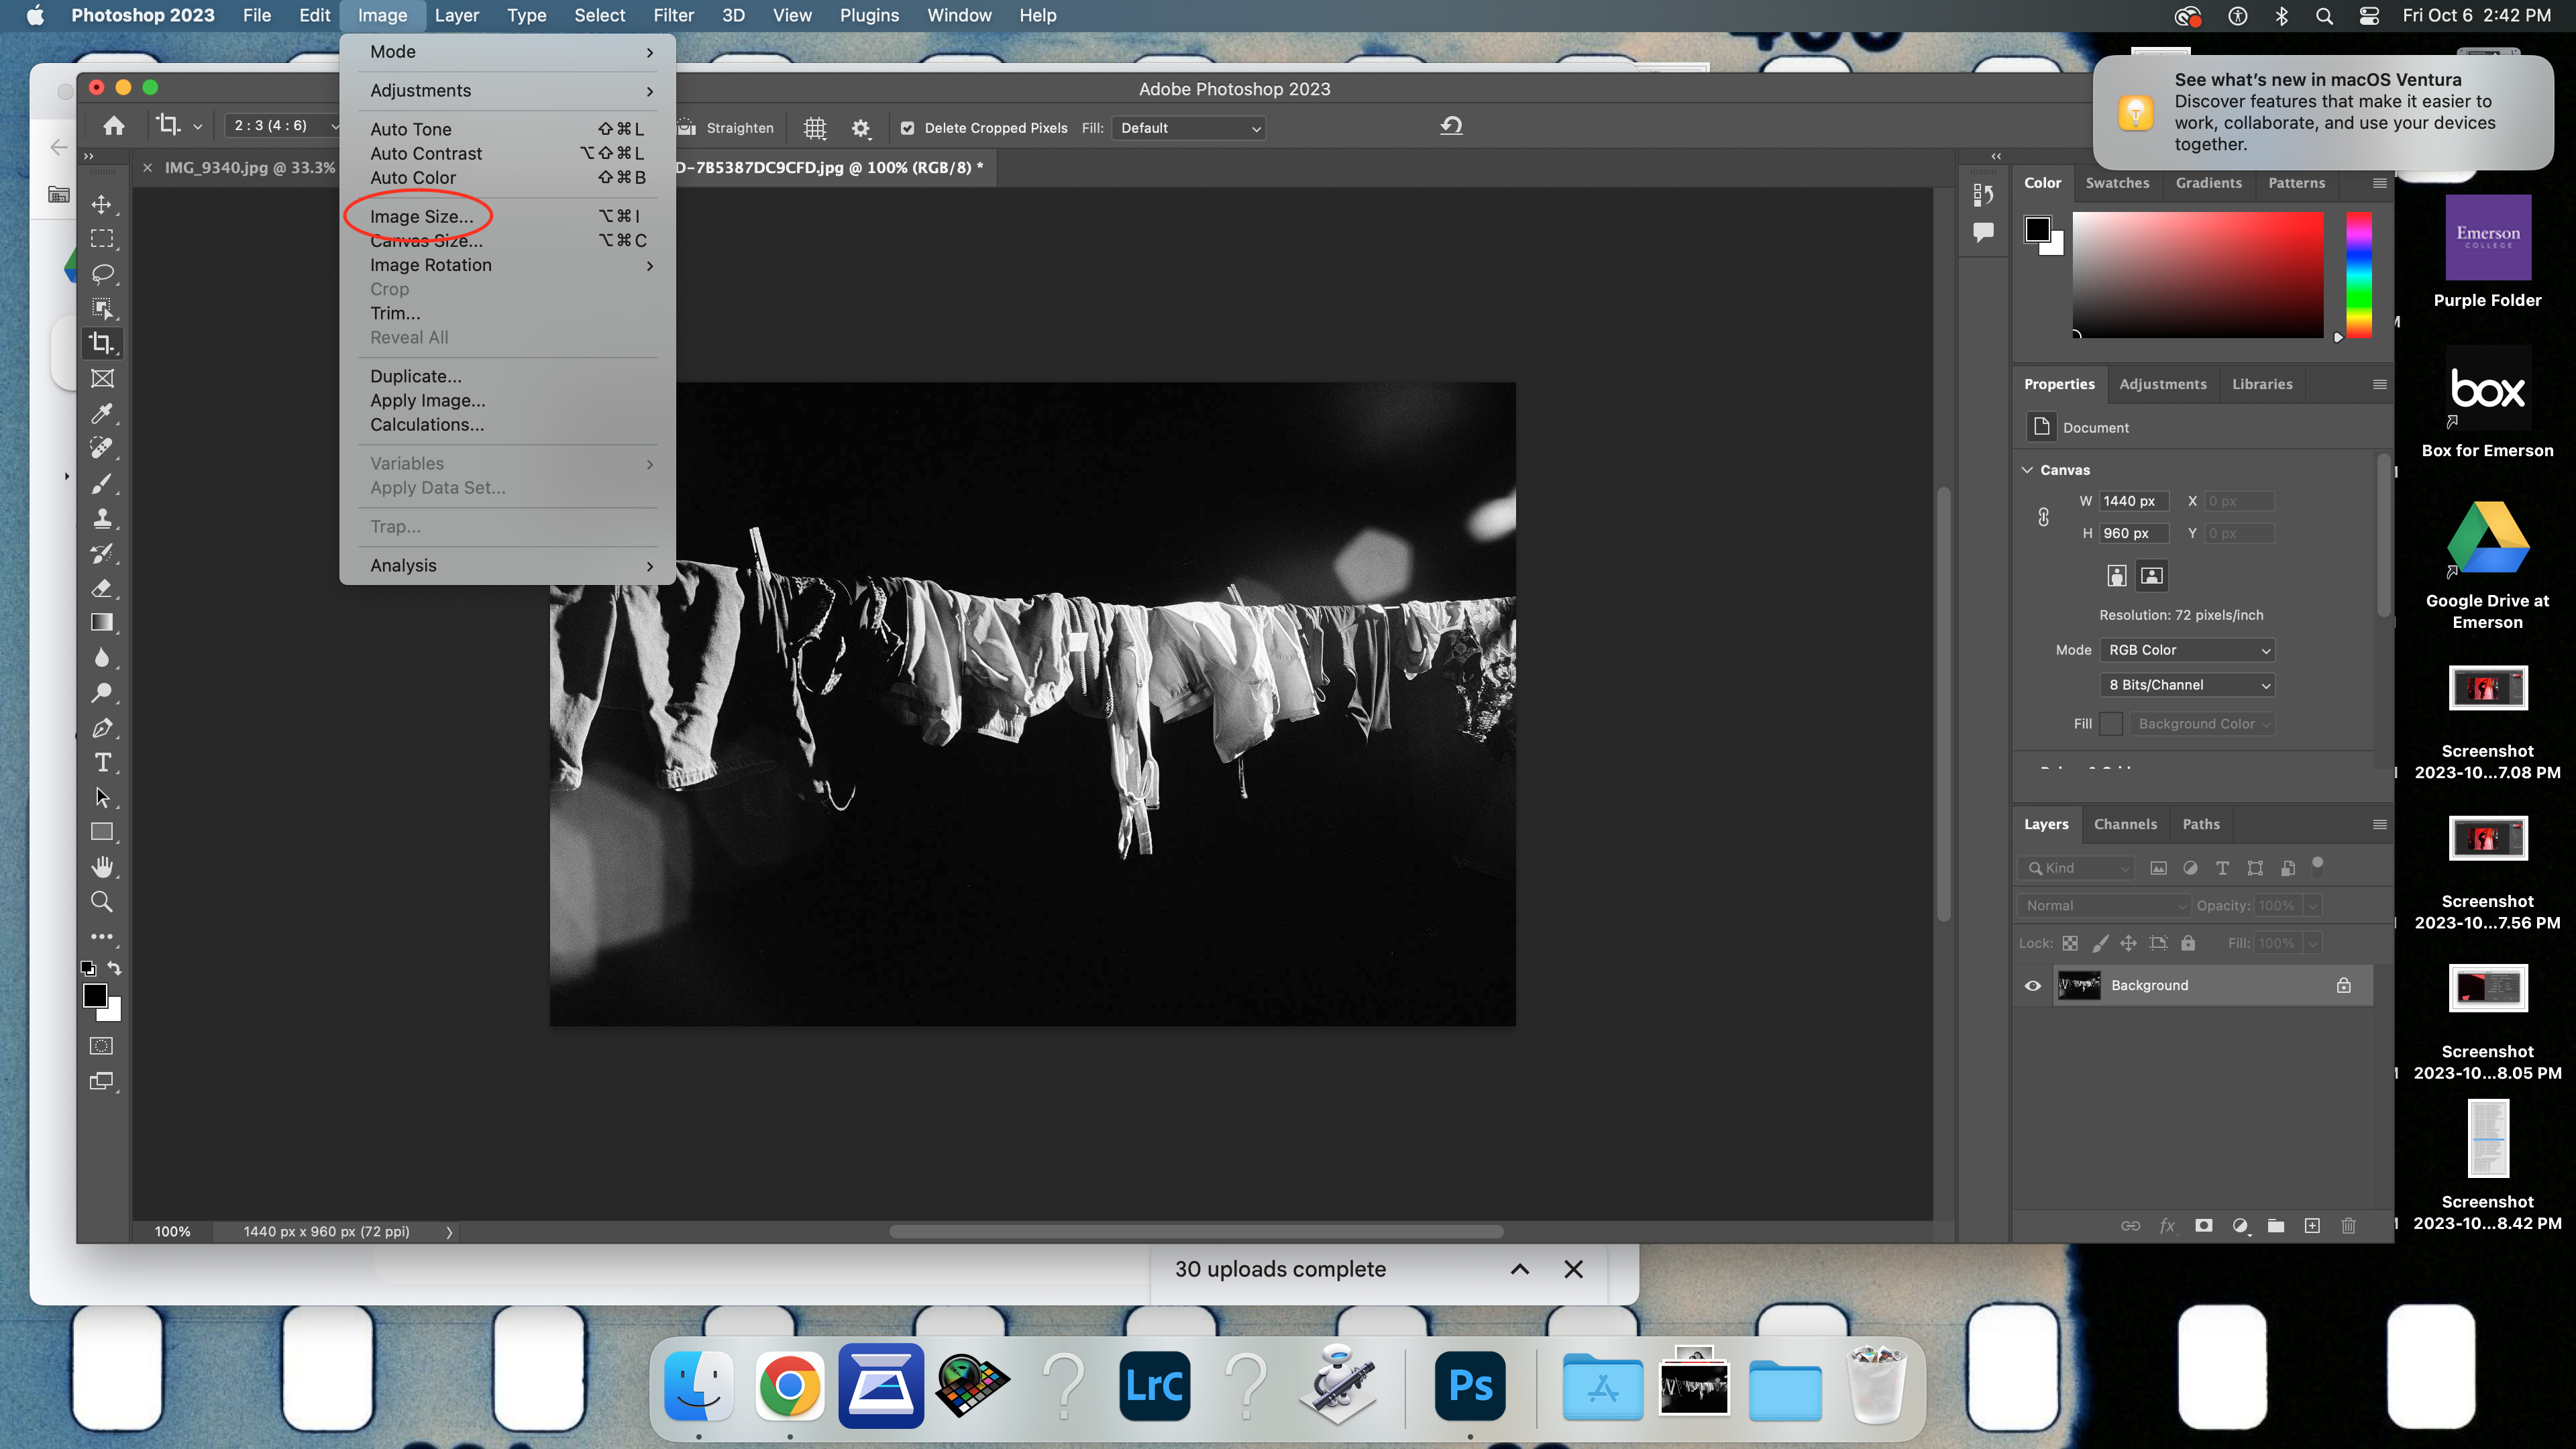Open 8 Bits/Channel dropdown
Viewport: 2576px width, 1449px height.
pyautogui.click(x=2187, y=685)
